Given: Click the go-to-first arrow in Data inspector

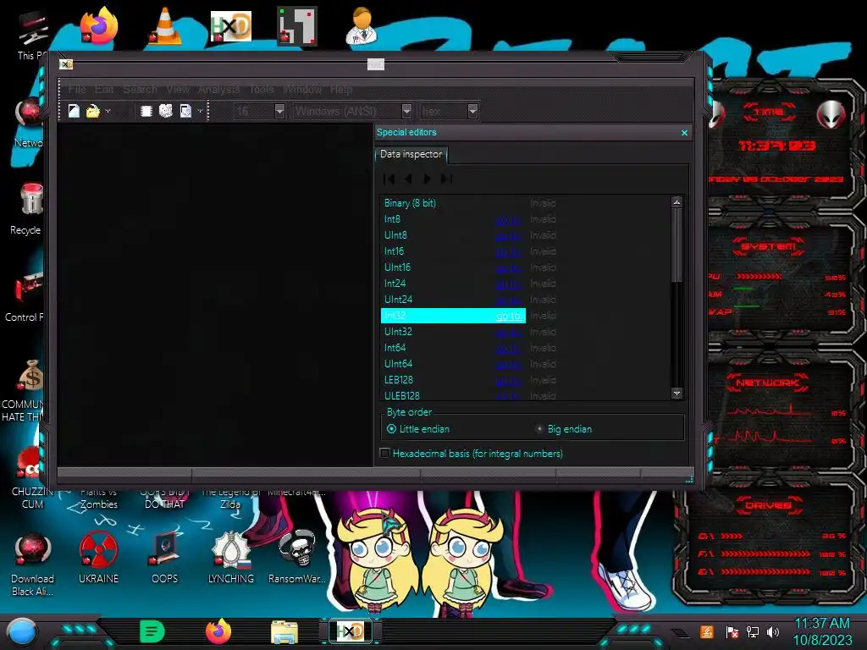Looking at the screenshot, I should 389,179.
